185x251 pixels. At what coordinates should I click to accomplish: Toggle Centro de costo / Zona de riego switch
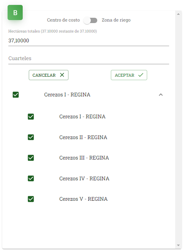coord(90,20)
